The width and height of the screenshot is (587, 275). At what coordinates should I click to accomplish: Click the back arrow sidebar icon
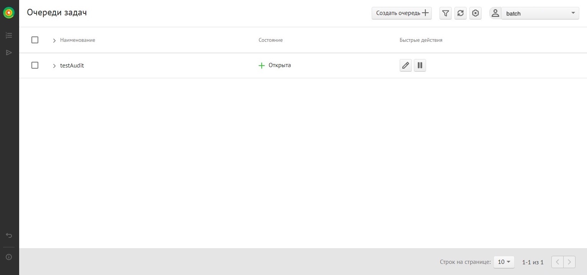9,235
